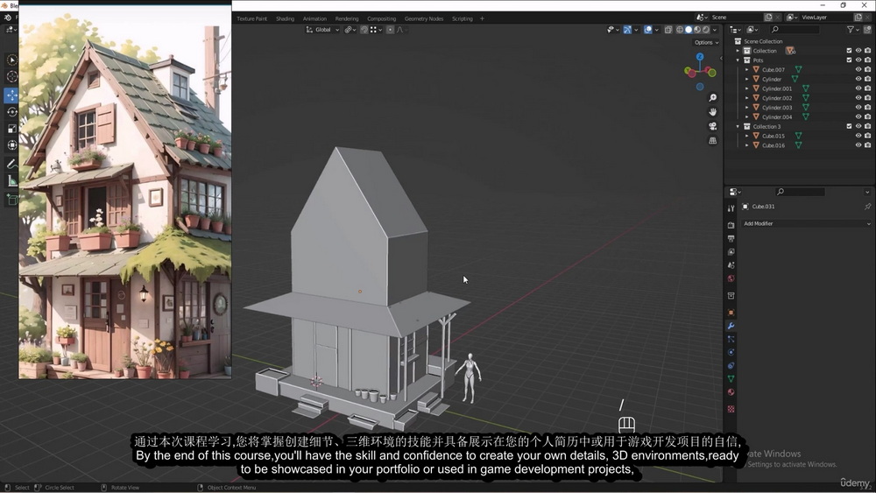Screen dimensions: 876x493
Task: Open the Rendering workspace tab
Action: click(347, 18)
